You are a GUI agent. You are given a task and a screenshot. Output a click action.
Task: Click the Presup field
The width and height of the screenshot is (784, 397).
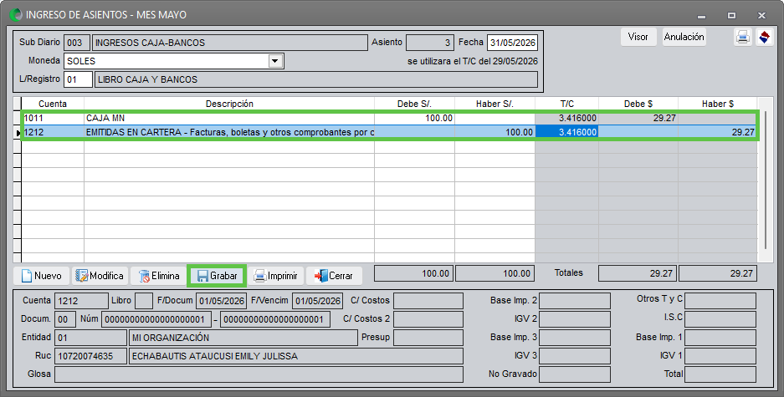tap(428, 338)
